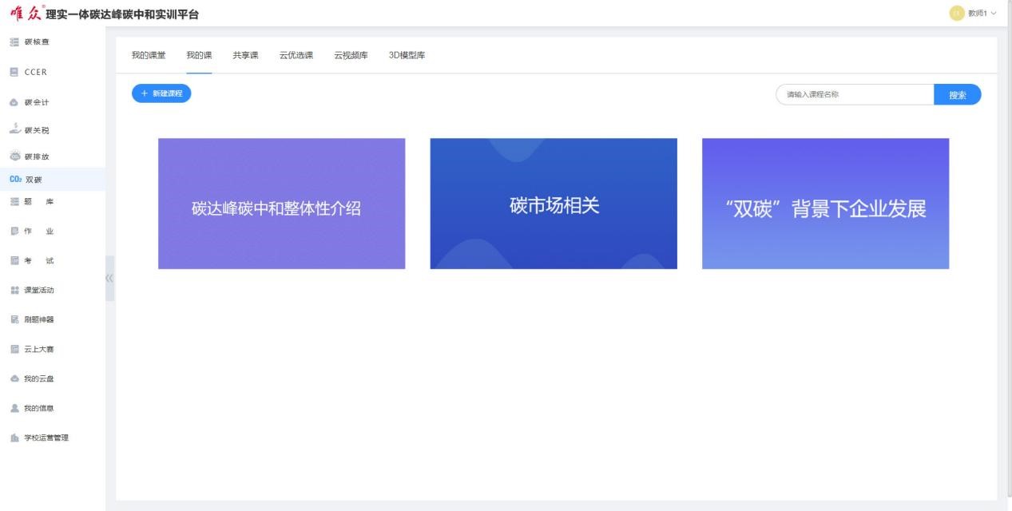Collapse the left sidebar with arrow handle
The width and height of the screenshot is (1012, 511).
pos(109,278)
